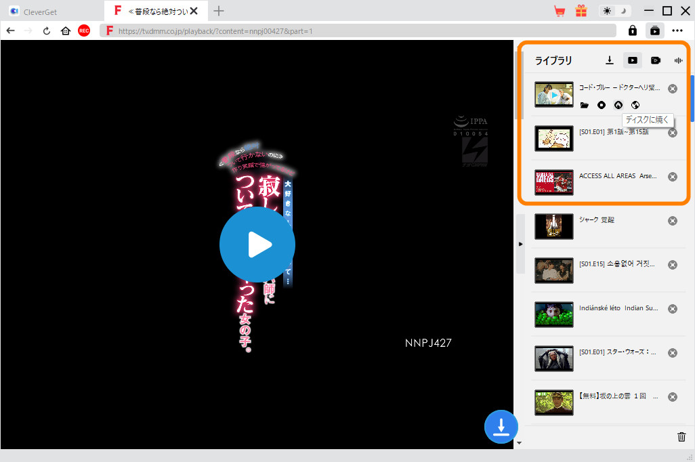Select the 【無料】坂の上の雲 1回 title
The image size is (695, 462).
pyautogui.click(x=618, y=396)
